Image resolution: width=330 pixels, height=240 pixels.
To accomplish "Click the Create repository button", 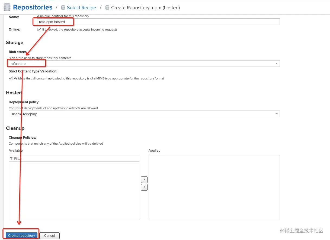I will tap(22, 235).
